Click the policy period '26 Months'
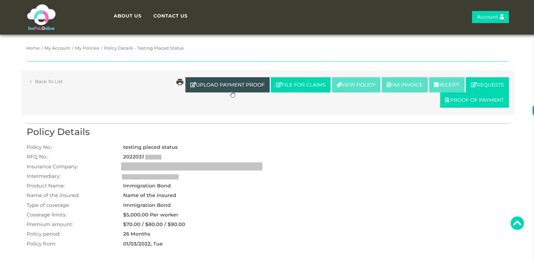This screenshot has width=534, height=261. pyautogui.click(x=136, y=234)
